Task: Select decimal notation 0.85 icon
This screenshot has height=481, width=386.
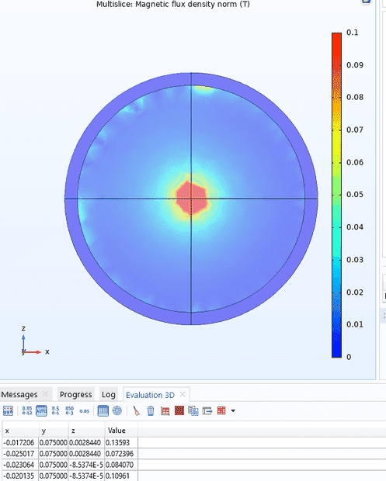Action: tap(84, 411)
